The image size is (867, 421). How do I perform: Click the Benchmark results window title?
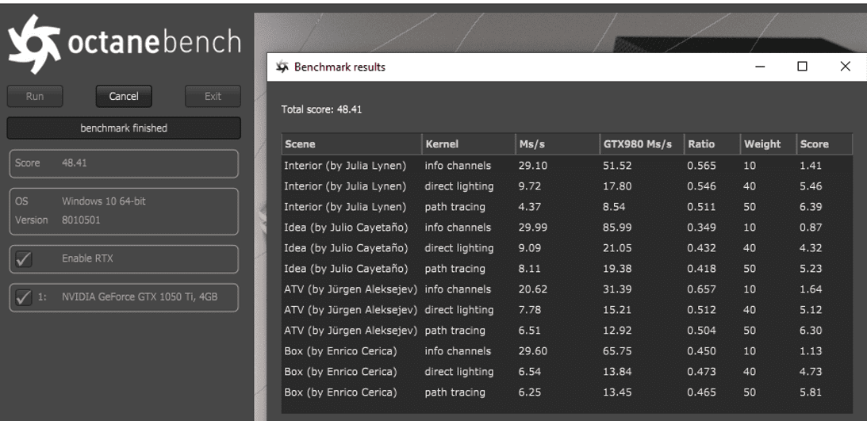tap(340, 67)
